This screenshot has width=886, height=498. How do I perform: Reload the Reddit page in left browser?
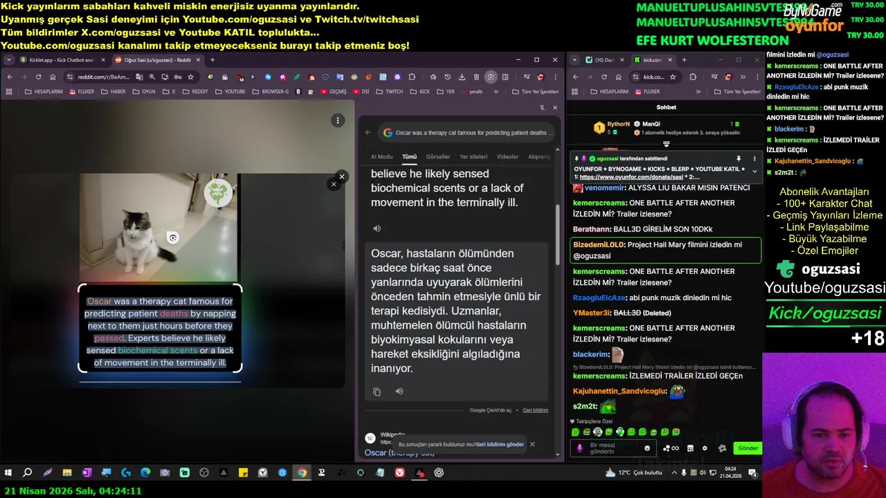pos(38,77)
